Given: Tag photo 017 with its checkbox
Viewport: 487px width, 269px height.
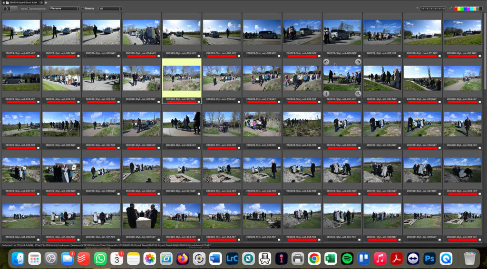Looking at the screenshot, I should point(199,102).
